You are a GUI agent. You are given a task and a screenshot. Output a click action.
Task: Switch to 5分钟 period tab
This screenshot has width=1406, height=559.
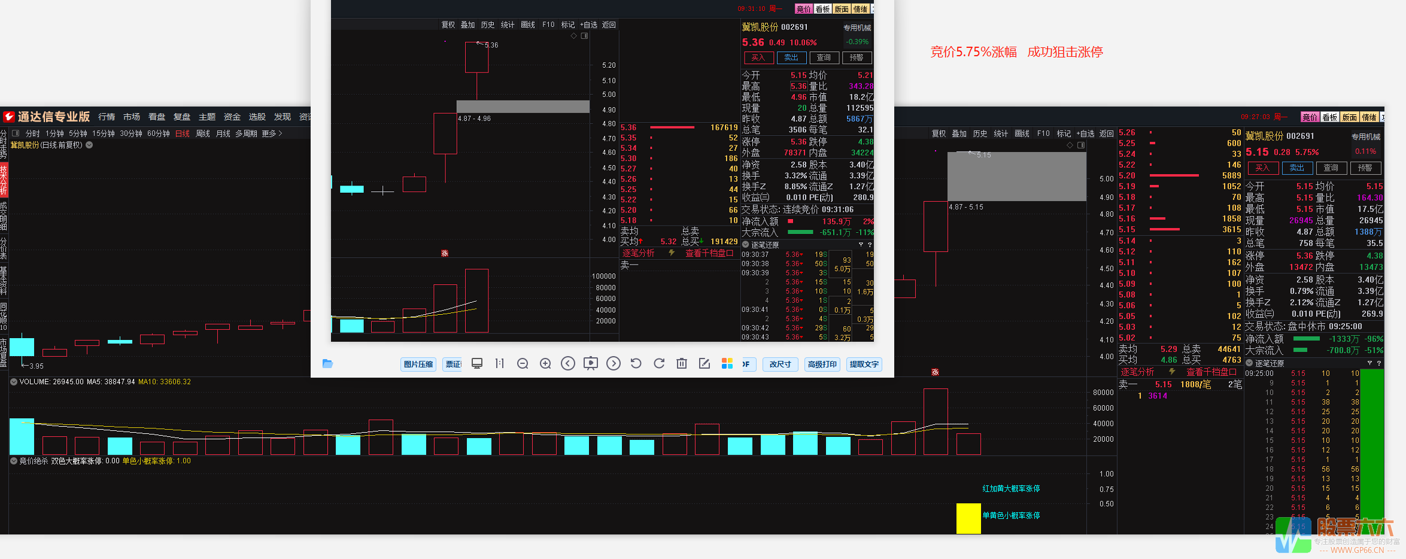point(78,133)
